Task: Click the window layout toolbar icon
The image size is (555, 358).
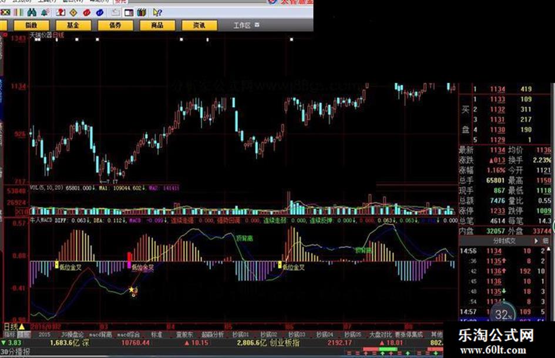Action: [x=129, y=12]
